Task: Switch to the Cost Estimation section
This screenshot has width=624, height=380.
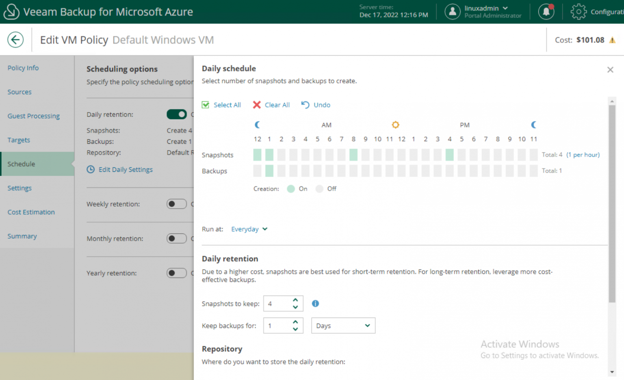Action: (x=31, y=212)
